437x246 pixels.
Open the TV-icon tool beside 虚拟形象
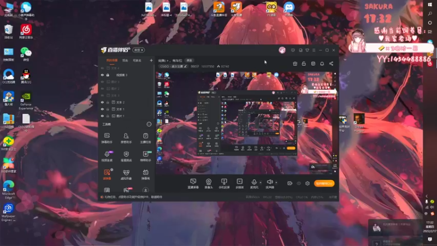[145, 174]
